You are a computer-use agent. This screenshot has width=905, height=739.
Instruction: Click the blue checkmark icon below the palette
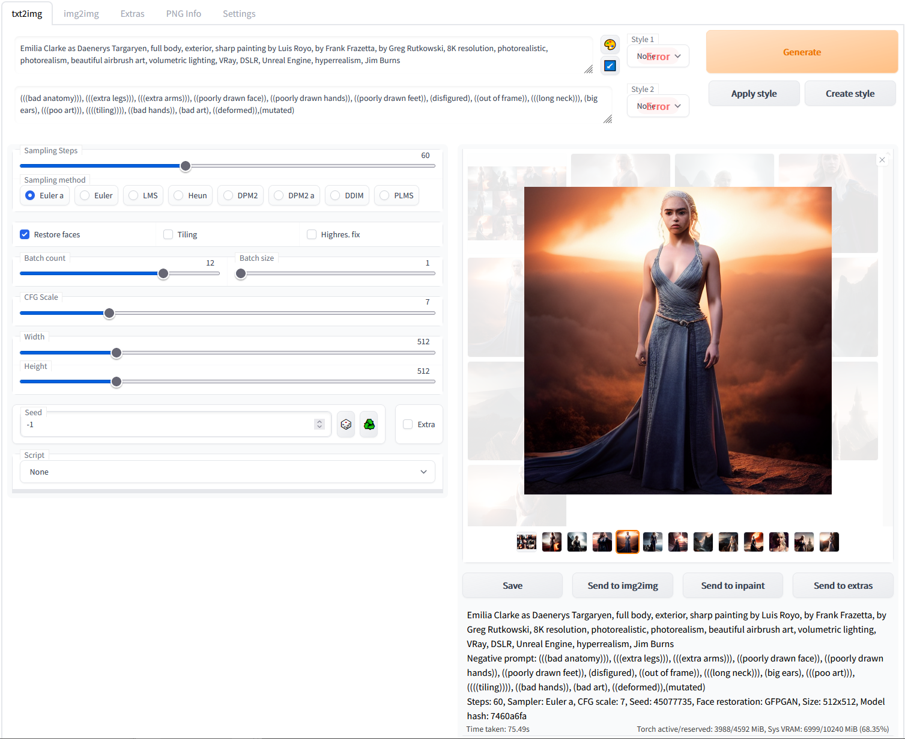tap(610, 65)
